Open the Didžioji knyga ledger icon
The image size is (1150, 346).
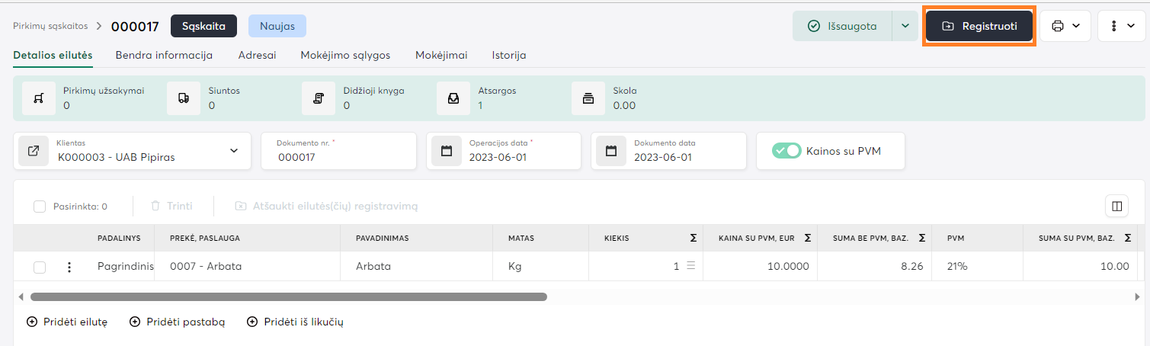click(319, 98)
